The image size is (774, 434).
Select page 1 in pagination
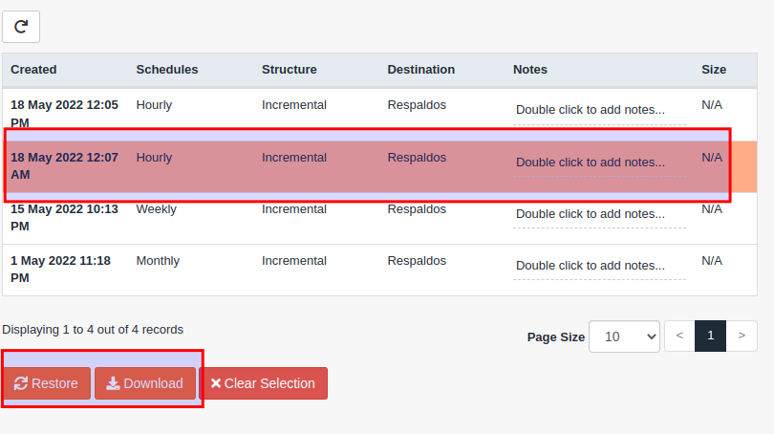click(x=710, y=336)
